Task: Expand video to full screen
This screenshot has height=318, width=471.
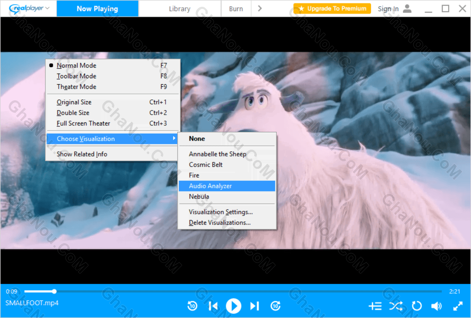Action: pos(458,306)
